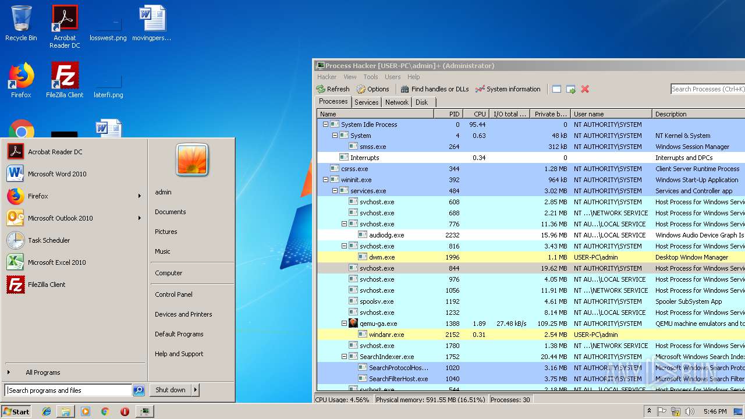745x419 pixels.
Task: Open the Users menu
Action: pos(392,77)
